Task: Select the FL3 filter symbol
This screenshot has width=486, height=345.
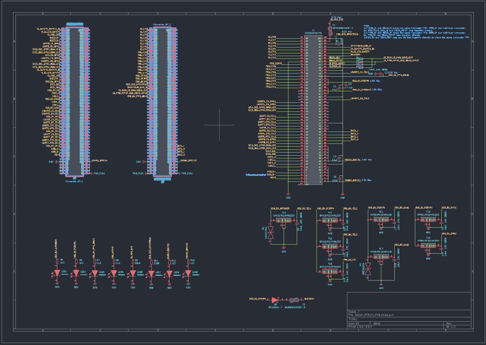Action: pyautogui.click(x=283, y=221)
